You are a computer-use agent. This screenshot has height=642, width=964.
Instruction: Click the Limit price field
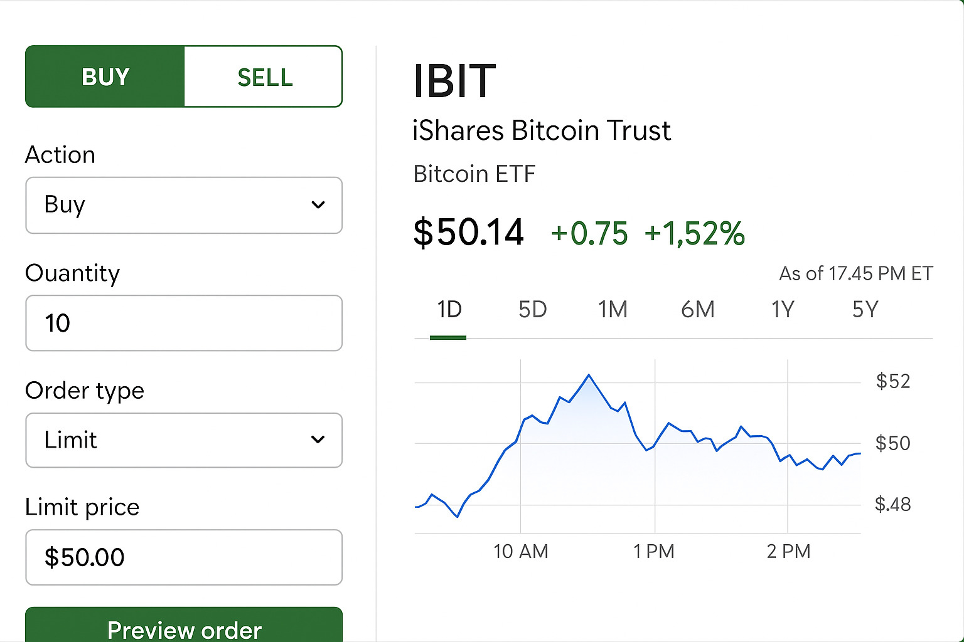[x=184, y=557]
